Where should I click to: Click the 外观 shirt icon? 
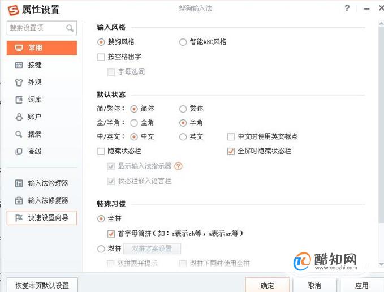coord(19,83)
